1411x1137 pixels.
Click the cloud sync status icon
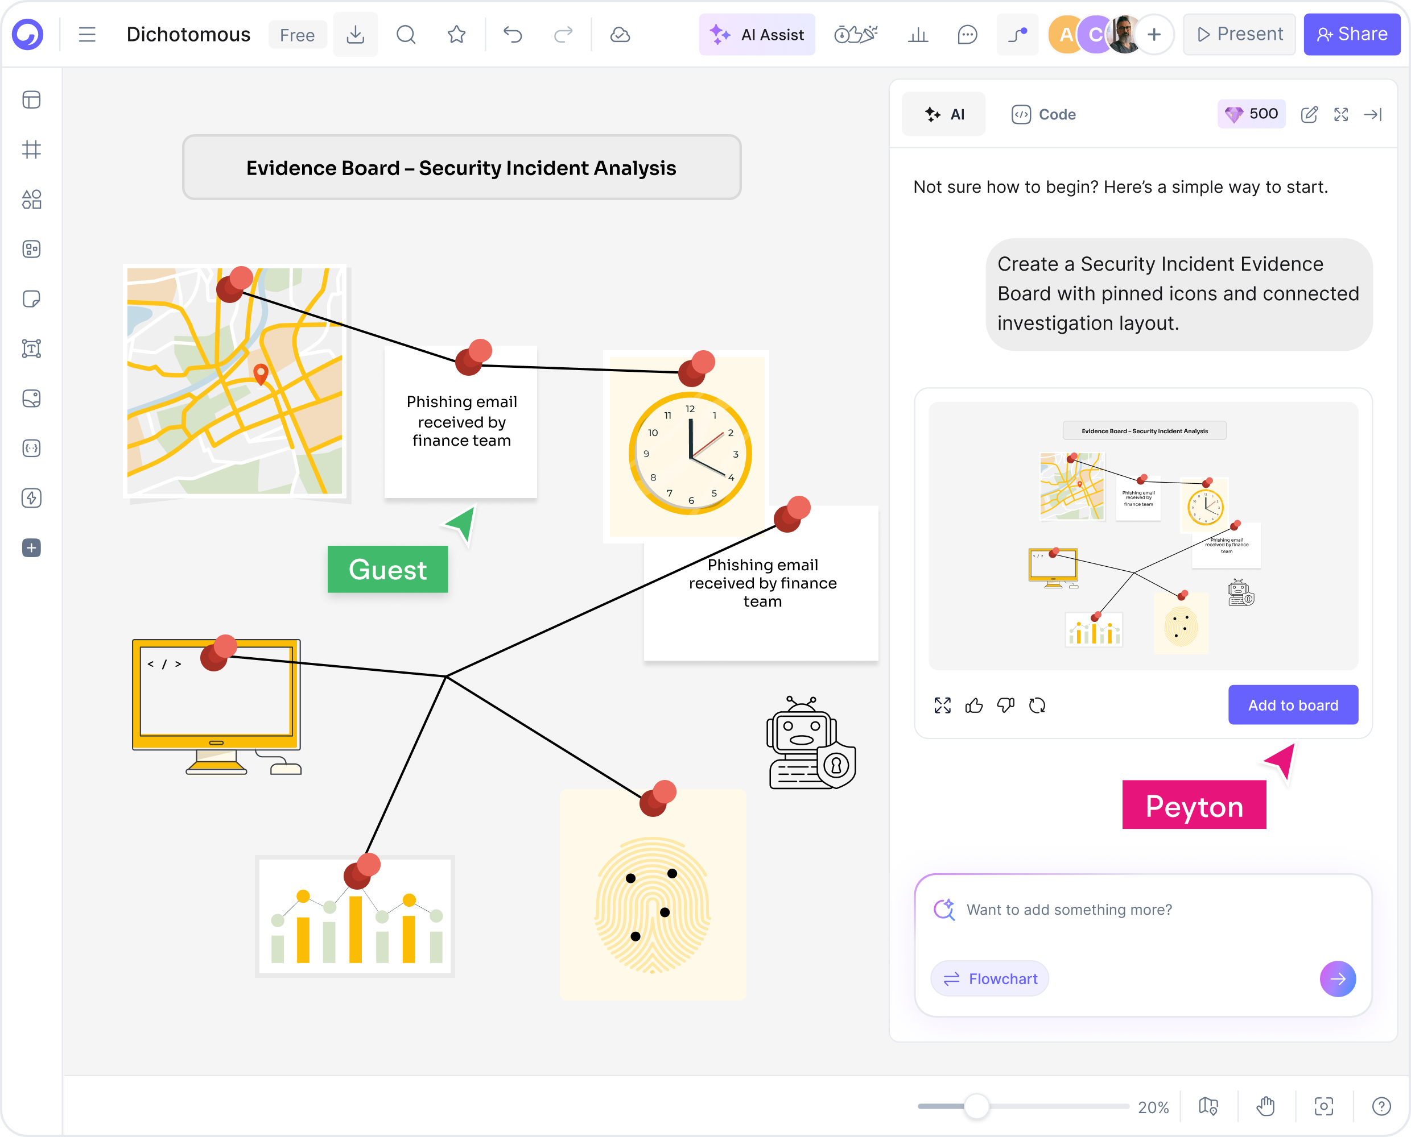pos(620,34)
